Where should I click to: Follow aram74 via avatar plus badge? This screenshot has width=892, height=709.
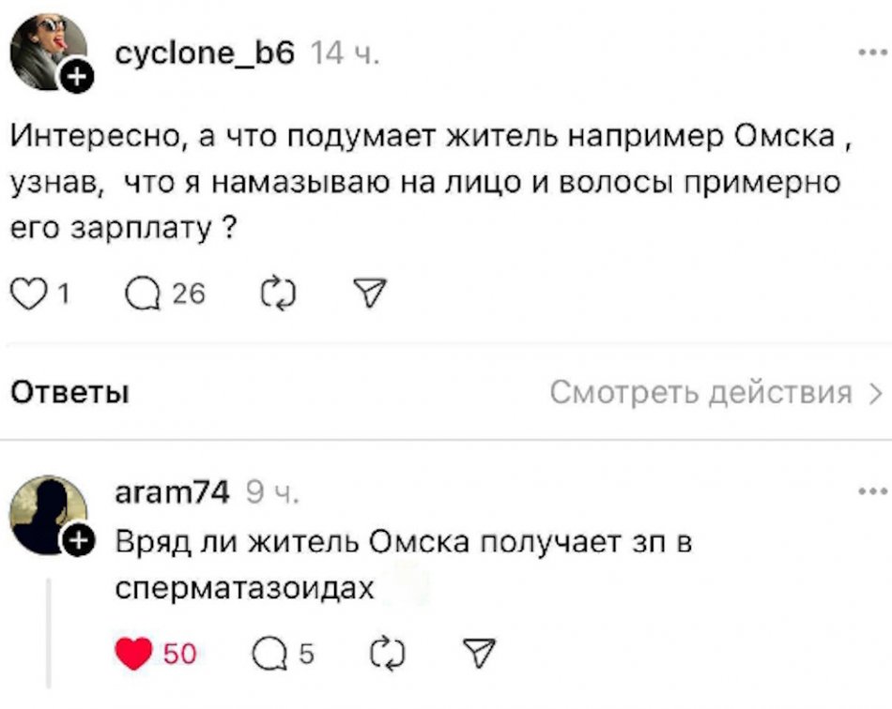tap(77, 540)
